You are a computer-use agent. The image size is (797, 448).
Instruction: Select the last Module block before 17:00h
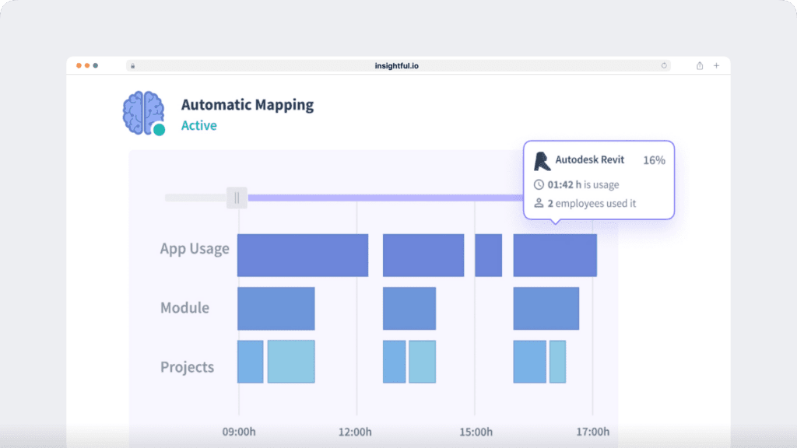(546, 308)
